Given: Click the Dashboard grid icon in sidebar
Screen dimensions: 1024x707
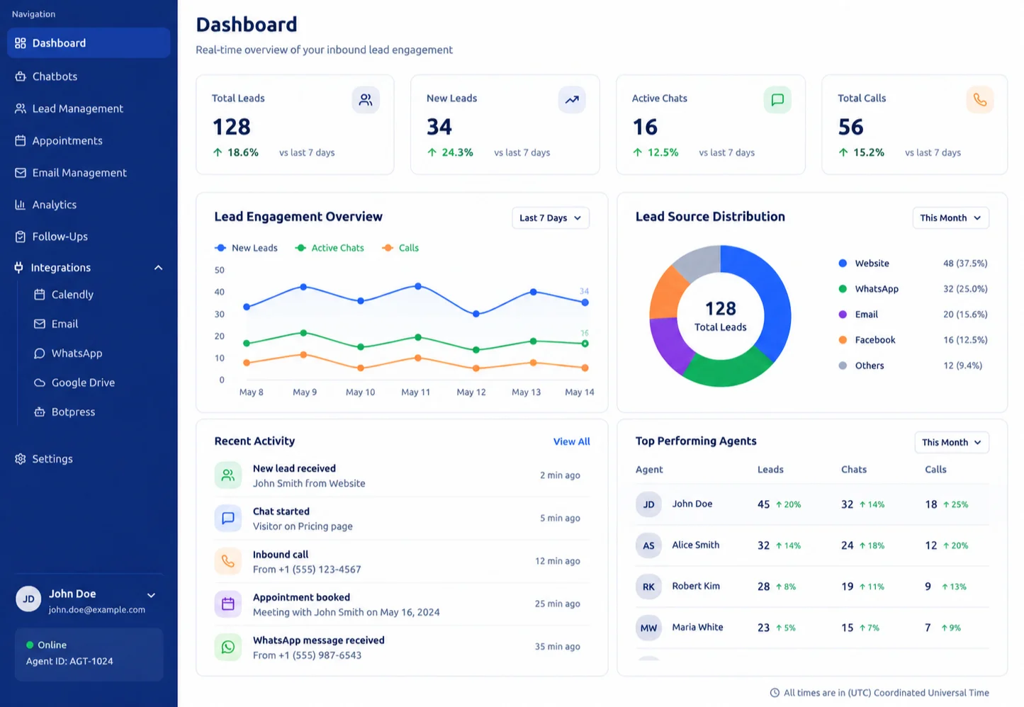Looking at the screenshot, I should tap(21, 43).
